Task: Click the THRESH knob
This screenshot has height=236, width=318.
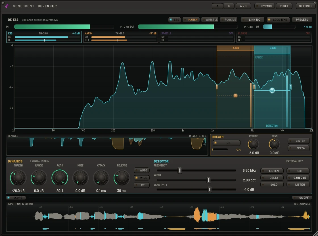Action: (x=18, y=178)
